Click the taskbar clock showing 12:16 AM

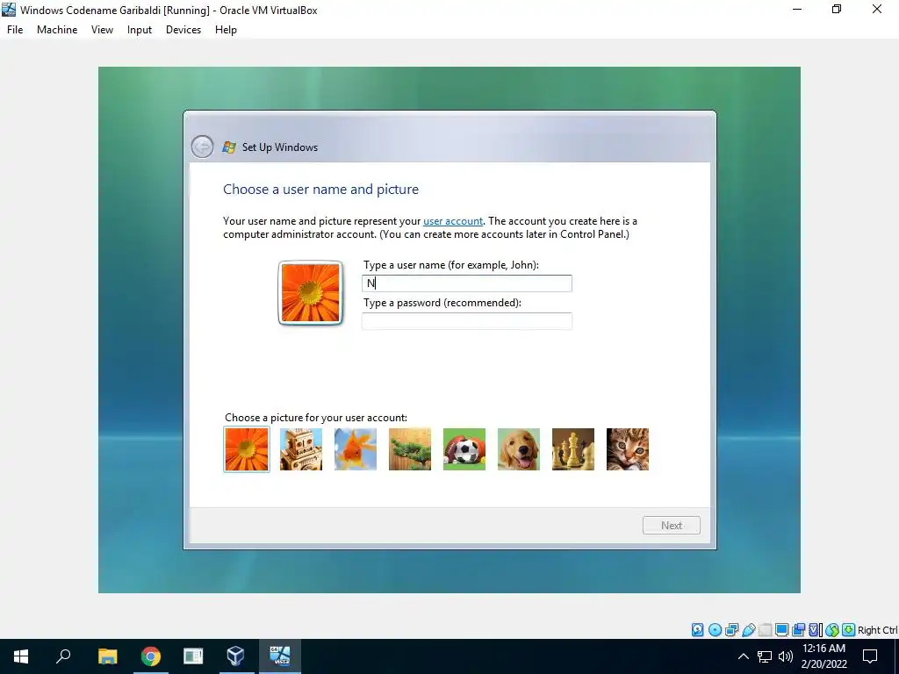pos(823,656)
